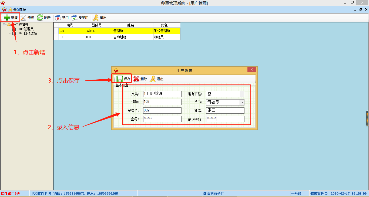Save the new user with 保存
The image size is (369, 197).
pyautogui.click(x=120, y=79)
